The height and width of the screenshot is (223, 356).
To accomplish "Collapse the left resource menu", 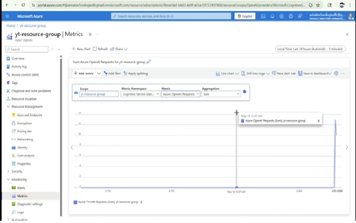I will (x=59, y=49).
